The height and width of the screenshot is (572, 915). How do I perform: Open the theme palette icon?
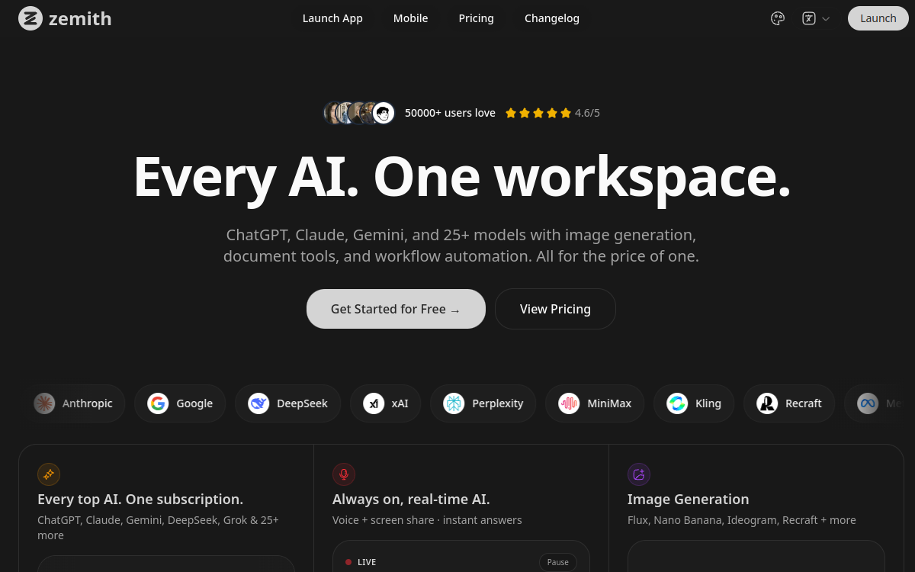778,18
